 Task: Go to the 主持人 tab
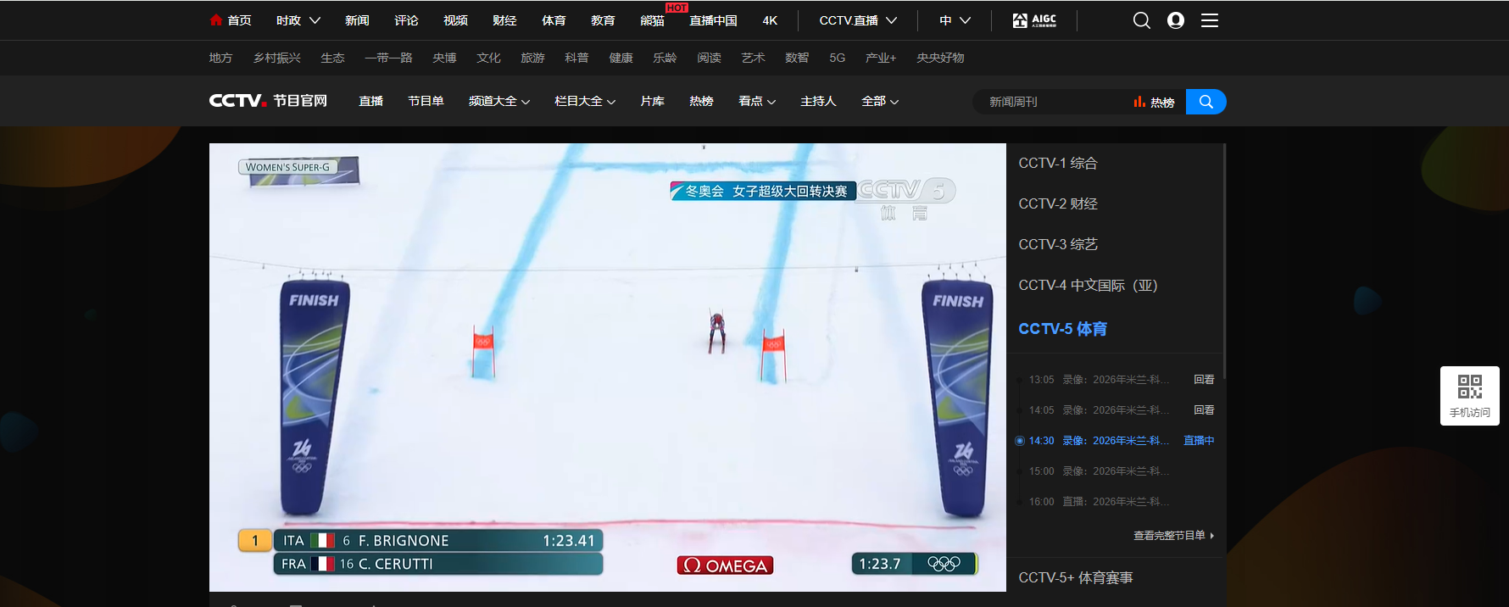(x=818, y=102)
